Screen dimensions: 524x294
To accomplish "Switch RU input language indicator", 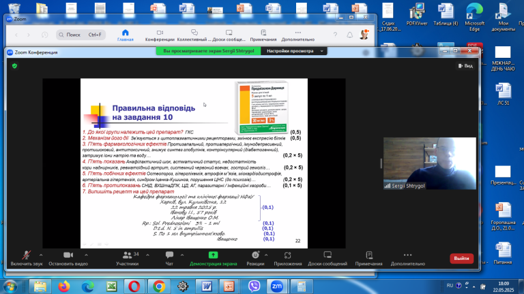I will 450,285.
